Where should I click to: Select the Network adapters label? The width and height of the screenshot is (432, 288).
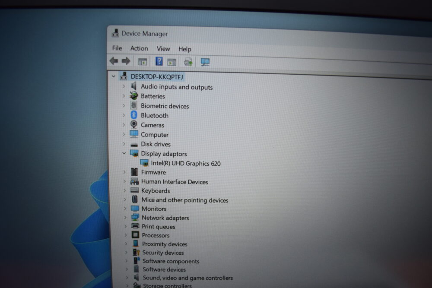(x=165, y=218)
